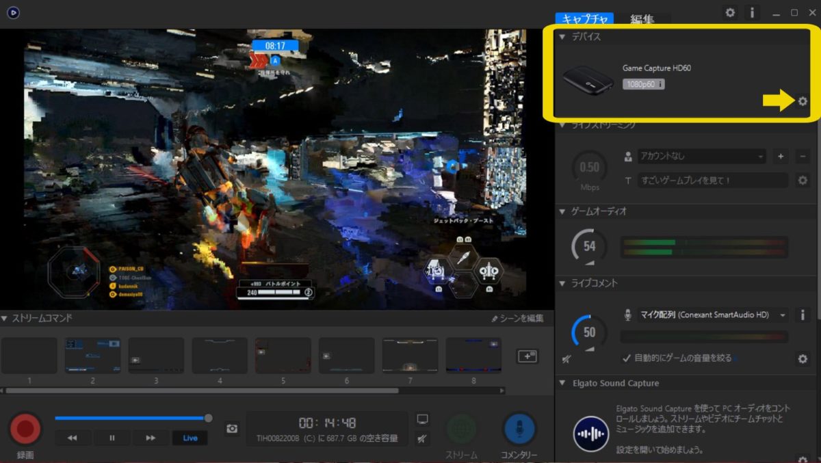The image size is (821, 463).
Task: Open the ライブストリーミング settings gear
Action: pos(803,180)
